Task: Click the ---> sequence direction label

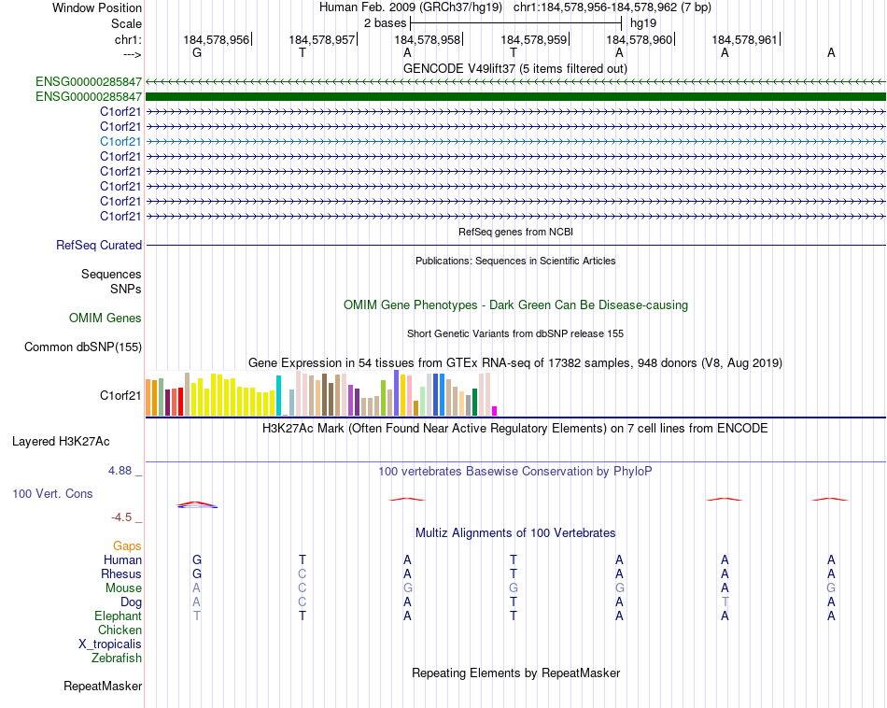Action: (x=132, y=54)
